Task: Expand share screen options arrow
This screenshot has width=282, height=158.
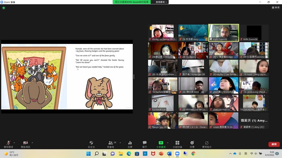Action: pos(168,143)
